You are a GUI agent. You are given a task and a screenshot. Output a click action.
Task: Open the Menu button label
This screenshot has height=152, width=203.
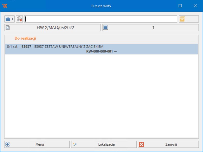(40, 144)
